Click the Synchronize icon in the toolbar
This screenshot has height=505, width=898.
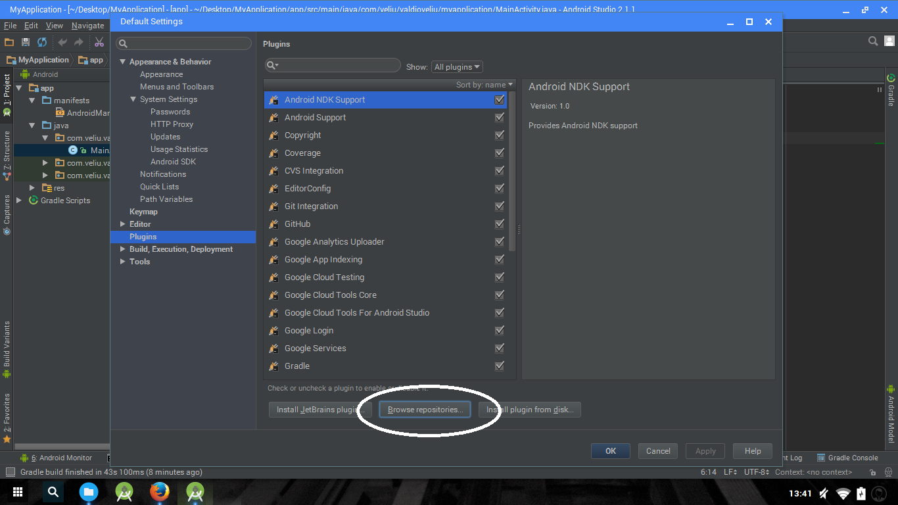click(x=42, y=42)
